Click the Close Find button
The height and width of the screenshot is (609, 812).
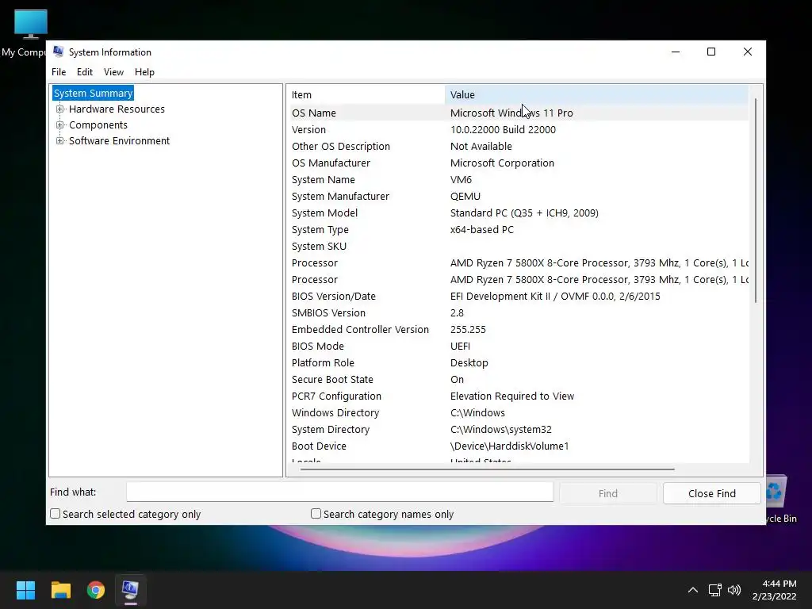(711, 493)
